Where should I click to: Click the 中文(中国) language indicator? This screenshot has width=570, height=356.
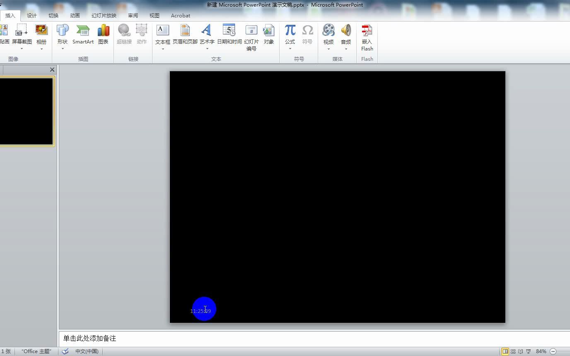87,351
